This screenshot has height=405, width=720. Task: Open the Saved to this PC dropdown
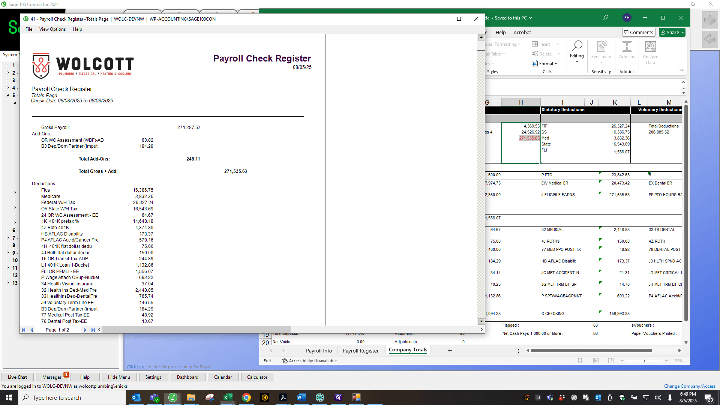pos(513,18)
